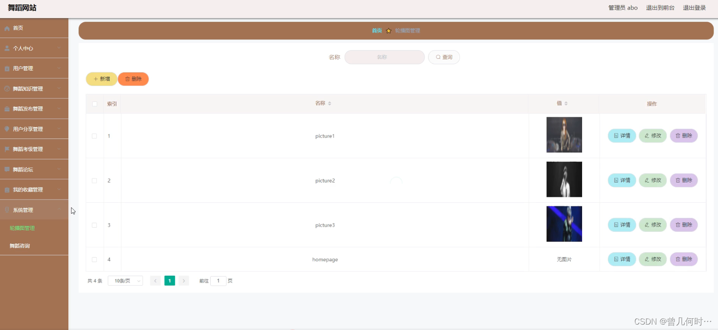This screenshot has width=718, height=330.
Task: Check the box for picture2 row
Action: coord(95,181)
